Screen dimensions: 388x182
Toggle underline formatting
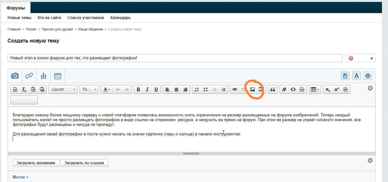tap(156, 89)
